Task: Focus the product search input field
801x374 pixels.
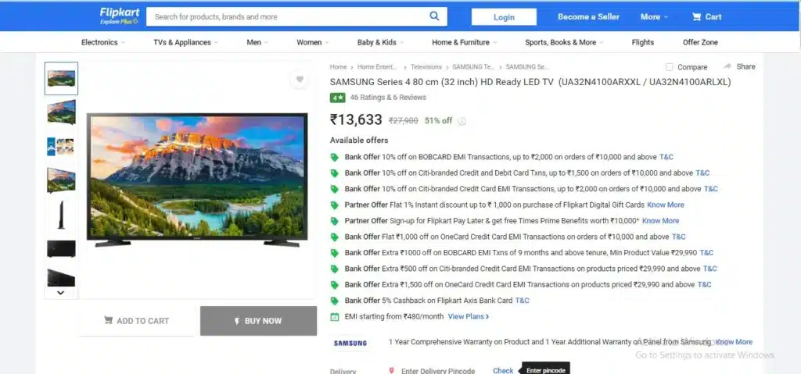Action: pyautogui.click(x=291, y=17)
